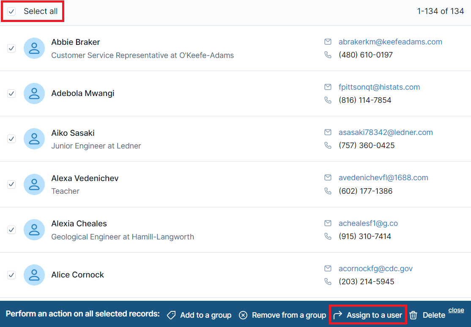Image resolution: width=471 pixels, height=327 pixels.
Task: Click phone number (757) 360-0425
Action: pos(367,146)
